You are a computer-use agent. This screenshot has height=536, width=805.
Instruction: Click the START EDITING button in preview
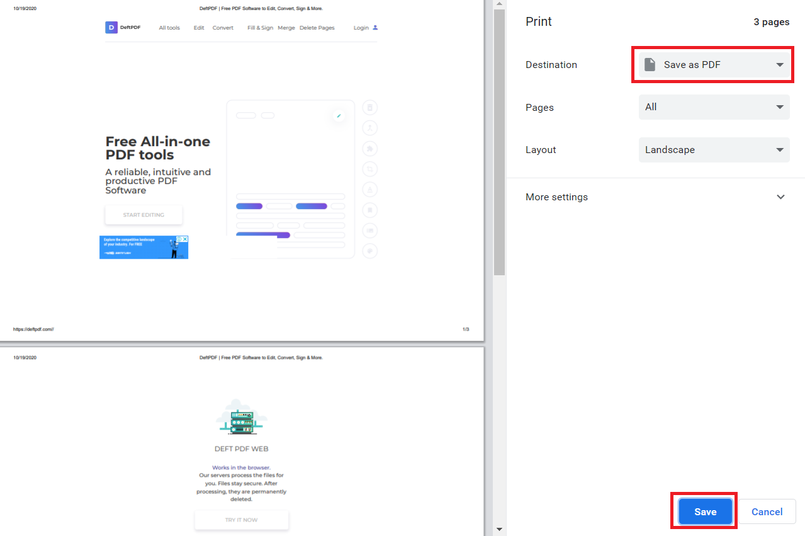tap(144, 215)
